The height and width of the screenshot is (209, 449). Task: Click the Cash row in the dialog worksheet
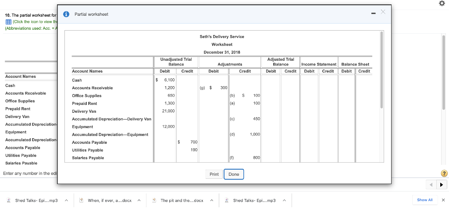tap(77, 80)
